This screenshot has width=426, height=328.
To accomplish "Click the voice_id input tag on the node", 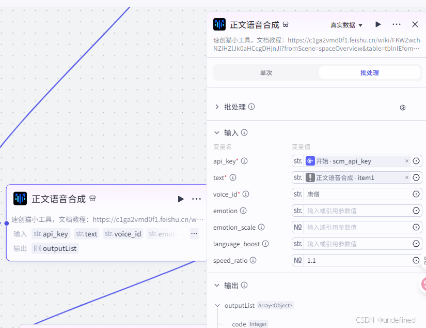I will (x=123, y=234).
